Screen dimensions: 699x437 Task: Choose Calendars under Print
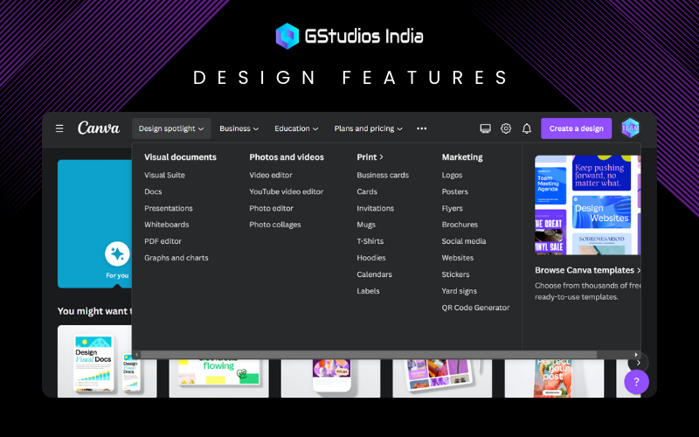[374, 274]
